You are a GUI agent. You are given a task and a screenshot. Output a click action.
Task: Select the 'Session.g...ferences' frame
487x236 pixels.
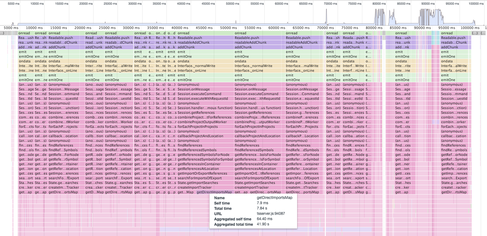pyautogui.click(x=302, y=113)
